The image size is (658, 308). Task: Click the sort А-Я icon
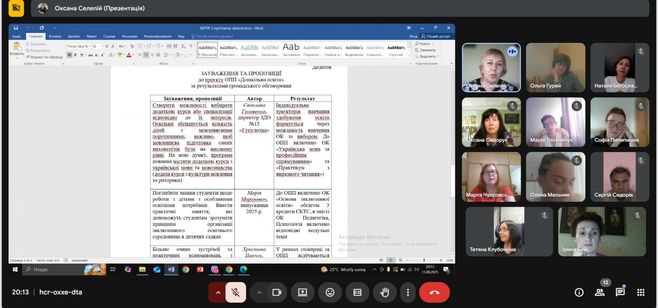pyautogui.click(x=183, y=46)
